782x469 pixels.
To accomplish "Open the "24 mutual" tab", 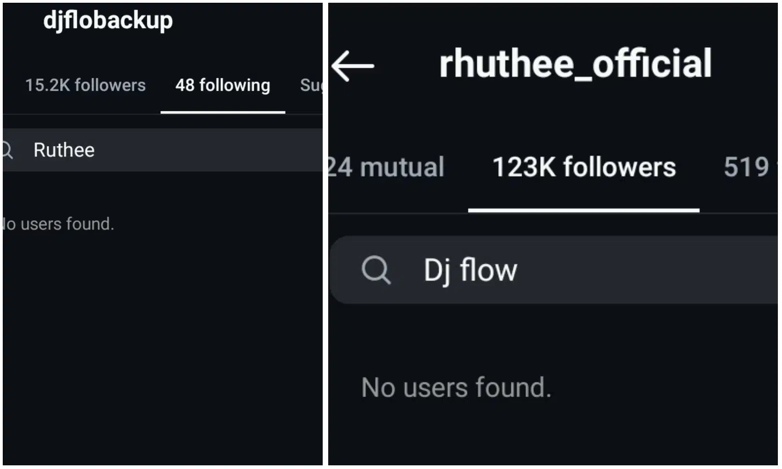I will tap(386, 167).
